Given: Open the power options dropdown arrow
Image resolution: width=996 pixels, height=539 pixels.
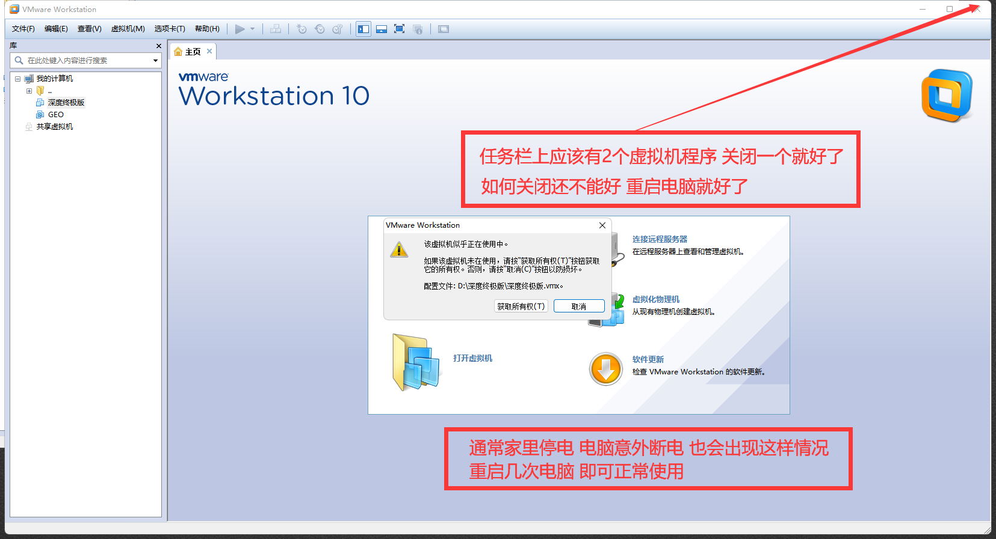Looking at the screenshot, I should coord(253,29).
